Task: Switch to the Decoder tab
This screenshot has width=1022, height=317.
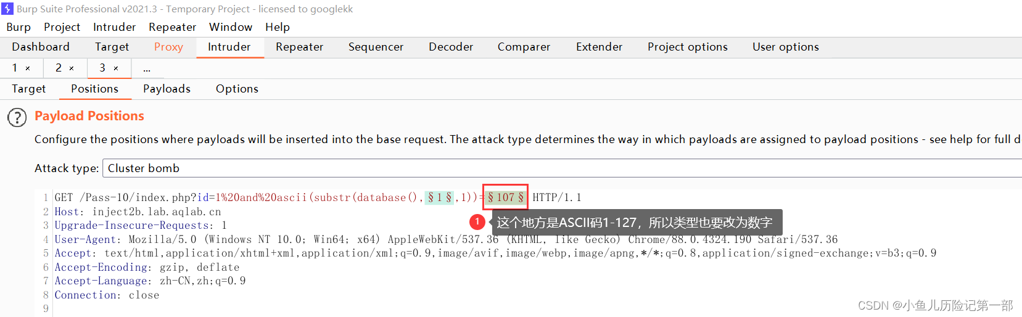Action: (451, 47)
